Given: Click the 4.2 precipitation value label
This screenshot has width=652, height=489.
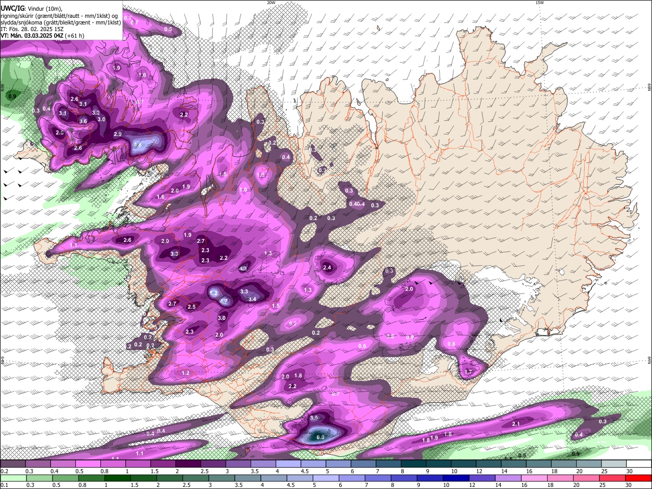Looking at the screenshot, I should 243,268.
